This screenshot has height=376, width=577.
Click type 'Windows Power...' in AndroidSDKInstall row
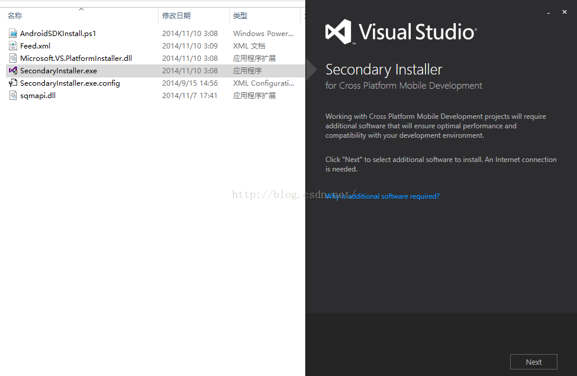click(263, 34)
